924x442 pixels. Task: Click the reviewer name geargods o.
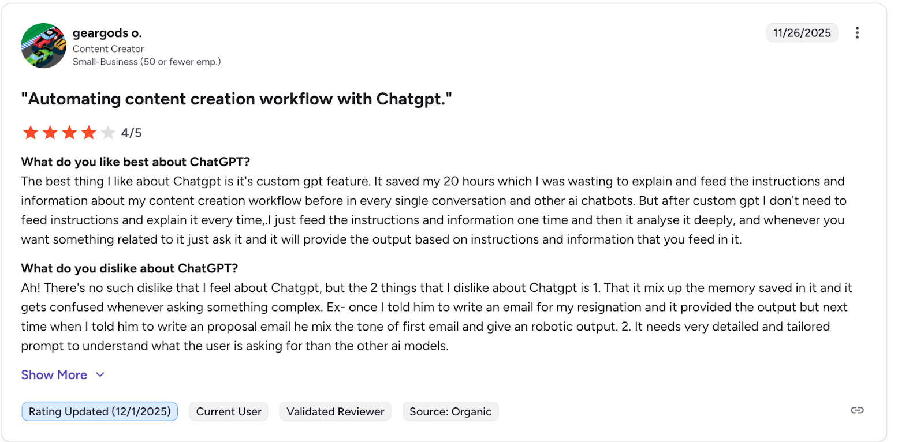tap(109, 32)
